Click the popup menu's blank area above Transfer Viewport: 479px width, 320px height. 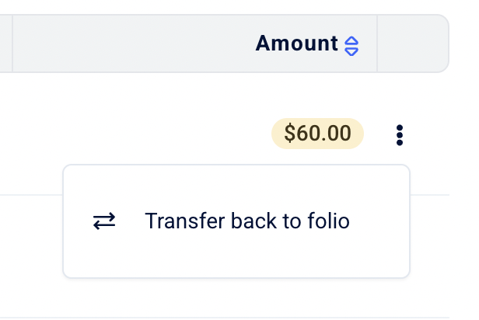click(x=233, y=184)
